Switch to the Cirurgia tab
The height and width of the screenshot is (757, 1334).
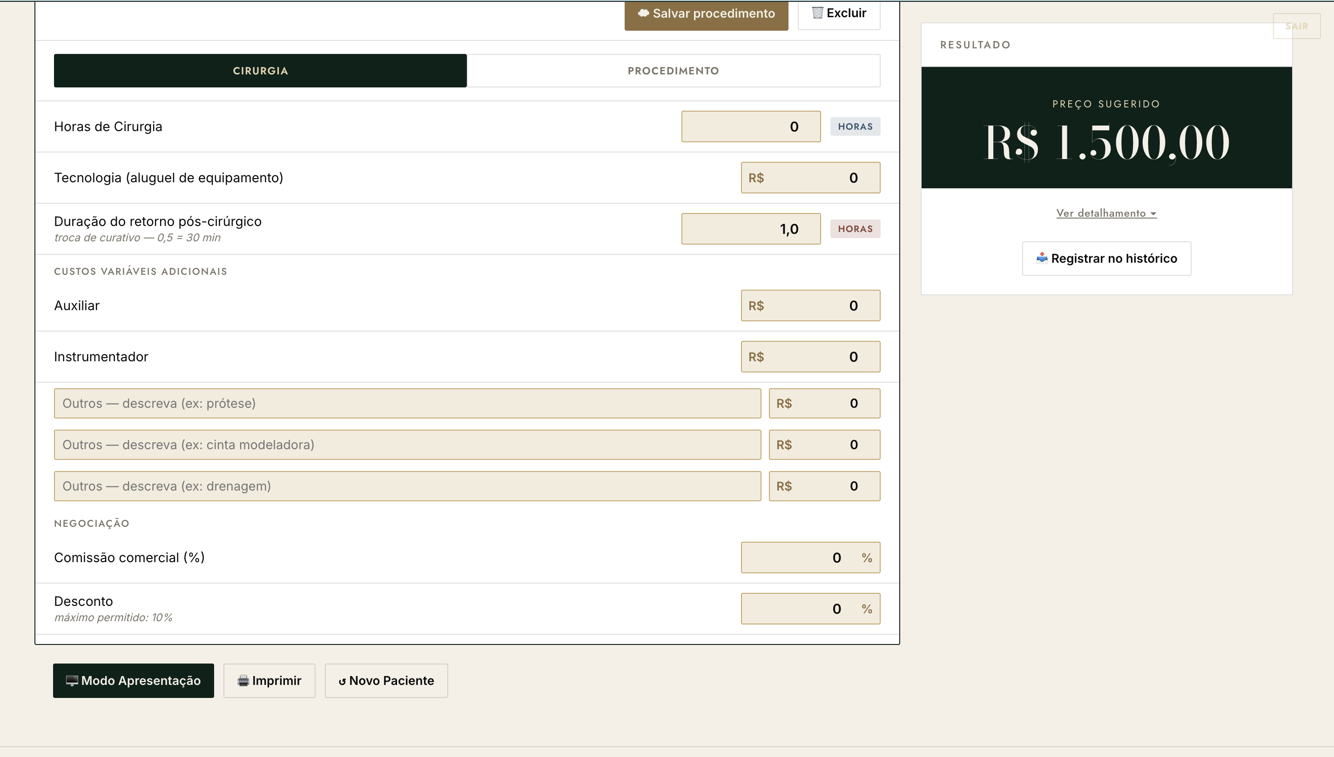(x=260, y=71)
